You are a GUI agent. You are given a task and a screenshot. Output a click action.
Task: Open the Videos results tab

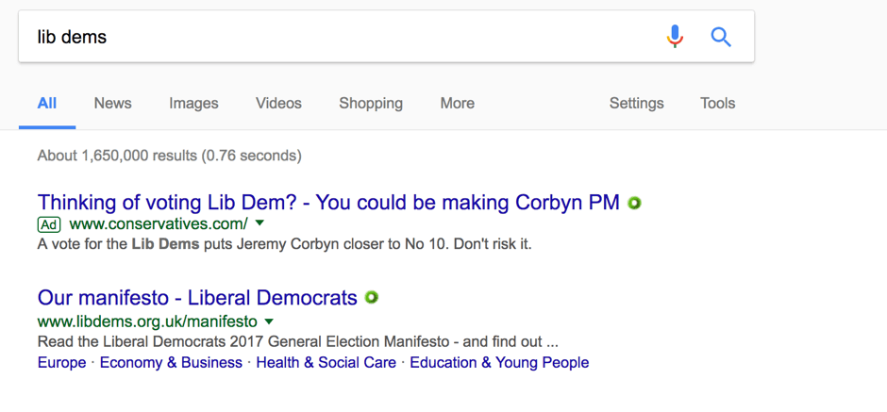[x=278, y=104]
